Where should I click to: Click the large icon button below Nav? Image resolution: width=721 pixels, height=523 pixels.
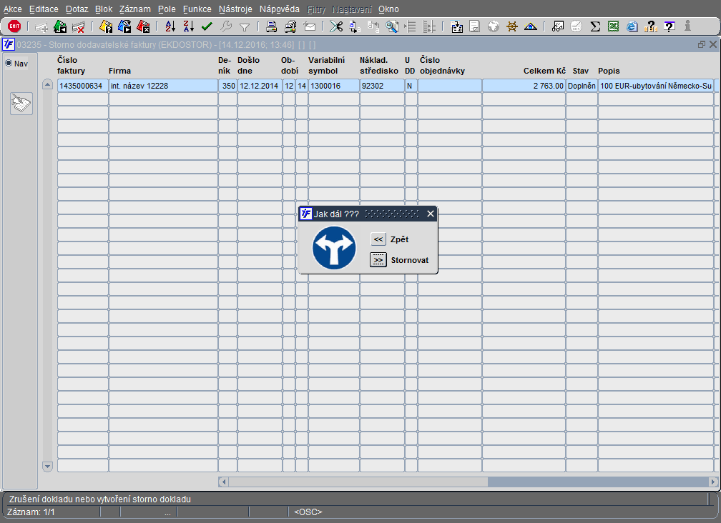(x=21, y=104)
